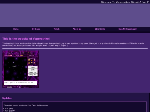
Task: Click the 'More Pages' list item
Action: [9, 108]
